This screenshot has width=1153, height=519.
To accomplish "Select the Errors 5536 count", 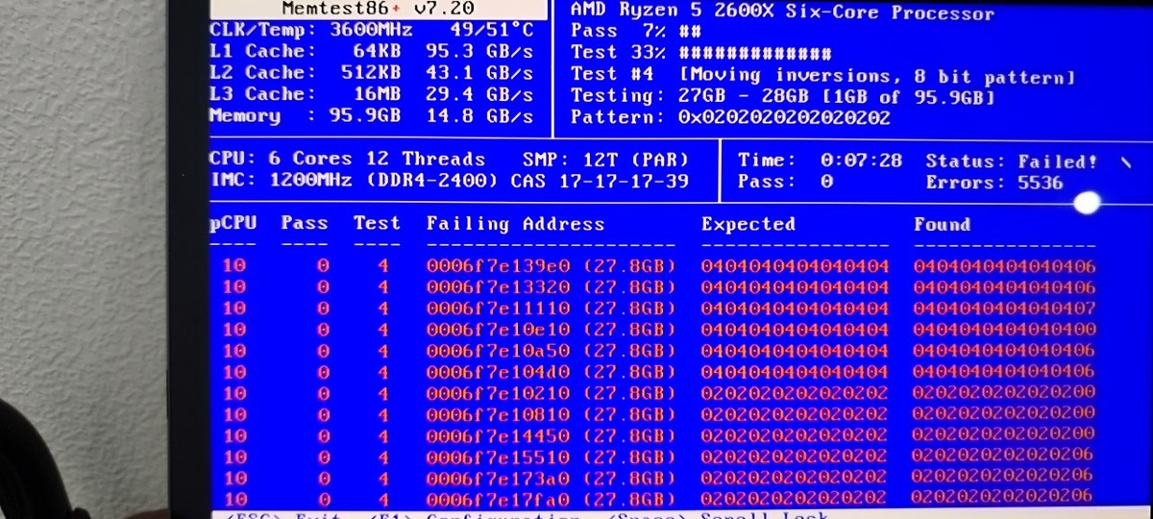I will point(994,183).
